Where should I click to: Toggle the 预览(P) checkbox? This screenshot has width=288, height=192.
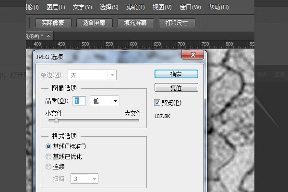coord(157,103)
